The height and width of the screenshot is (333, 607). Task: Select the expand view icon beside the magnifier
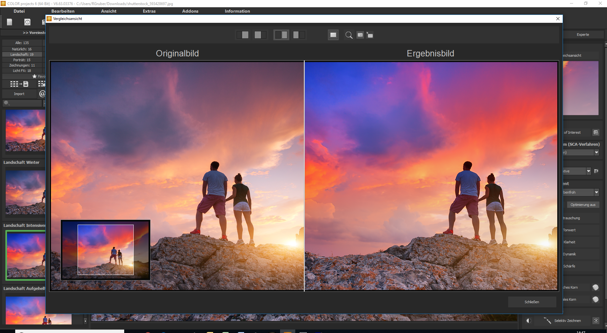coord(370,35)
